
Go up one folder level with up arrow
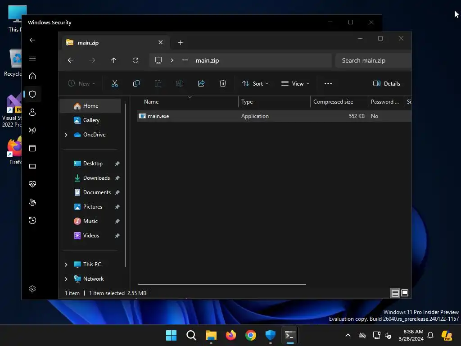click(114, 60)
